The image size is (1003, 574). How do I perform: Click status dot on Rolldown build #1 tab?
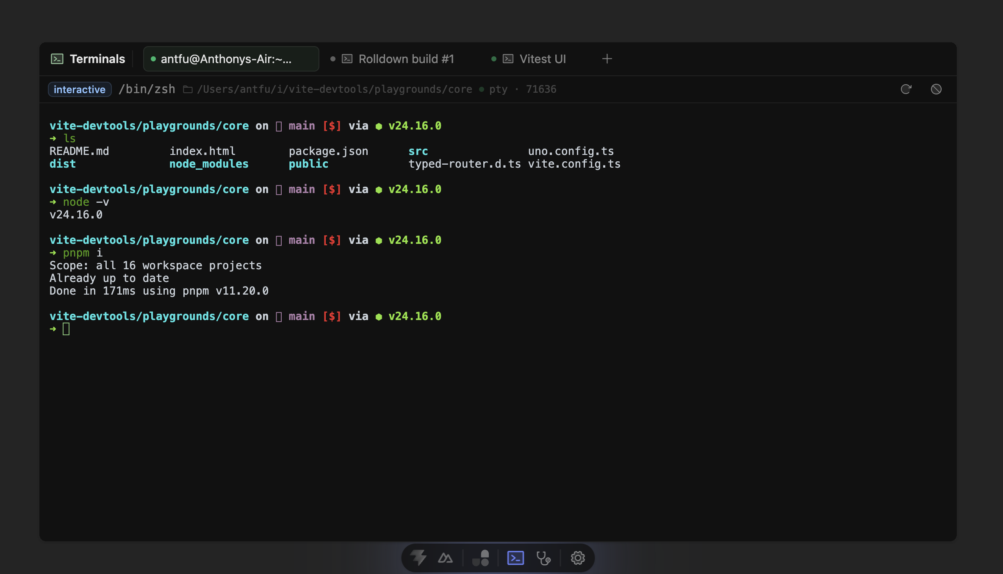333,59
